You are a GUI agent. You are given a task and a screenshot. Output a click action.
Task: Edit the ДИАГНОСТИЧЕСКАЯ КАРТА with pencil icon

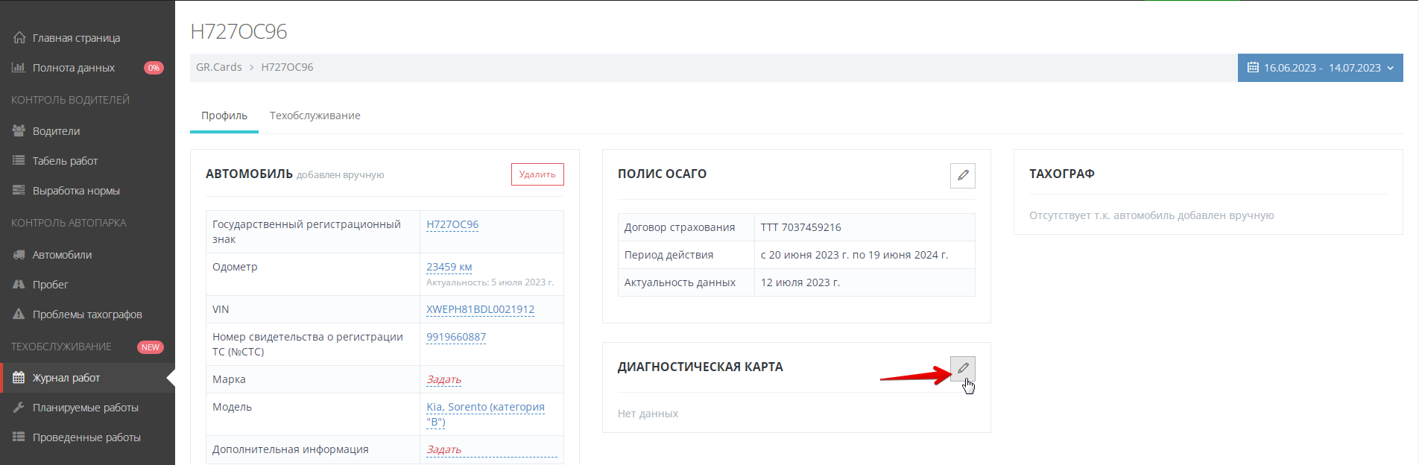[962, 368]
